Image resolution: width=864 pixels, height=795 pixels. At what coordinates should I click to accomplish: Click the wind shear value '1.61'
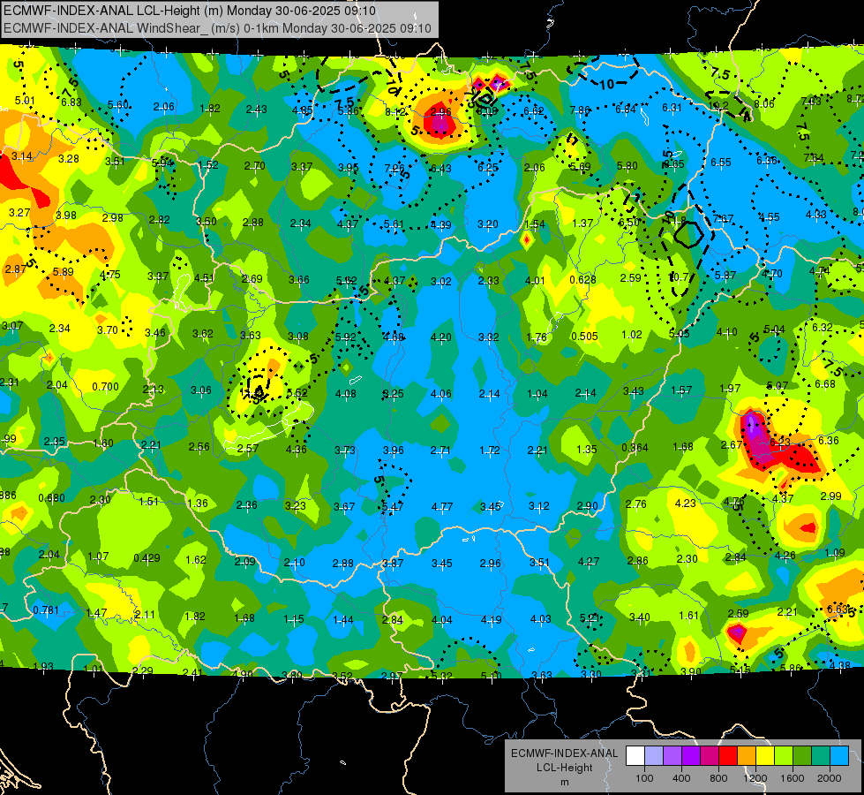point(688,616)
